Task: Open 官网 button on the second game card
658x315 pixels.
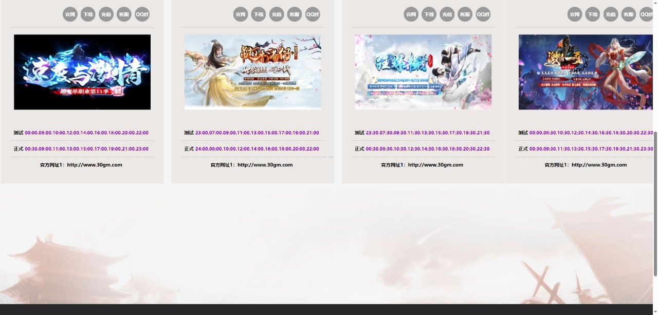Action: 241,14
